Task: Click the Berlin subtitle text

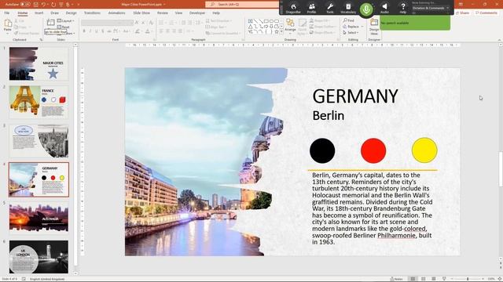Action: coord(329,115)
